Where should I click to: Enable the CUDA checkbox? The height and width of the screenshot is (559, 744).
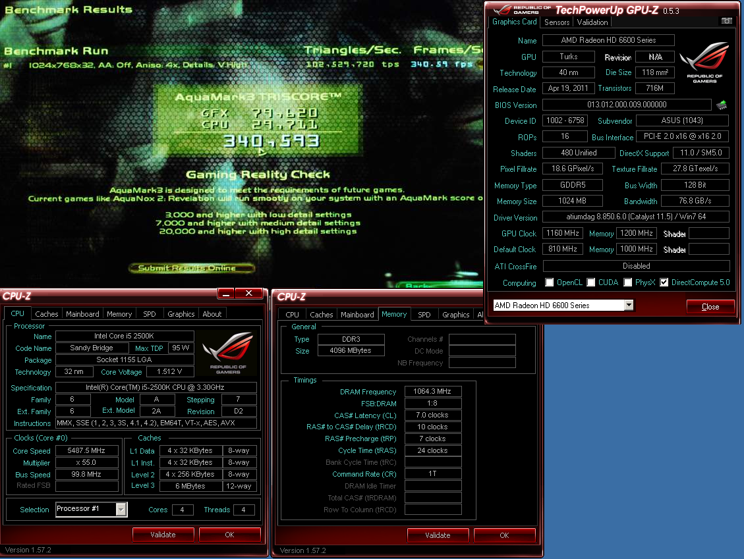590,282
